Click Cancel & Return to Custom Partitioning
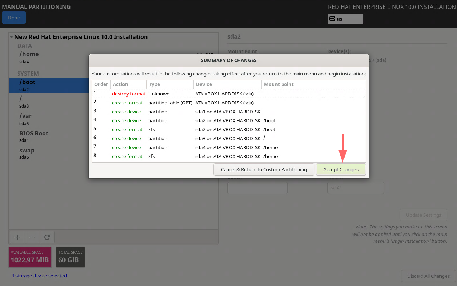This screenshot has width=457, height=286. (x=264, y=169)
